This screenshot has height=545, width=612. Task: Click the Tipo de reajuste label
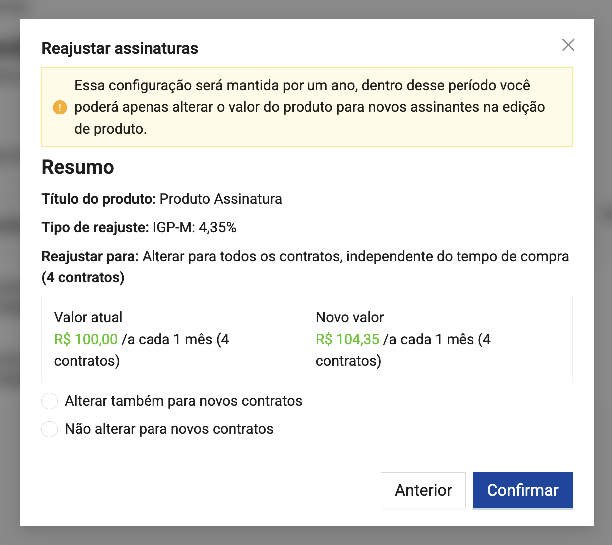(x=95, y=228)
